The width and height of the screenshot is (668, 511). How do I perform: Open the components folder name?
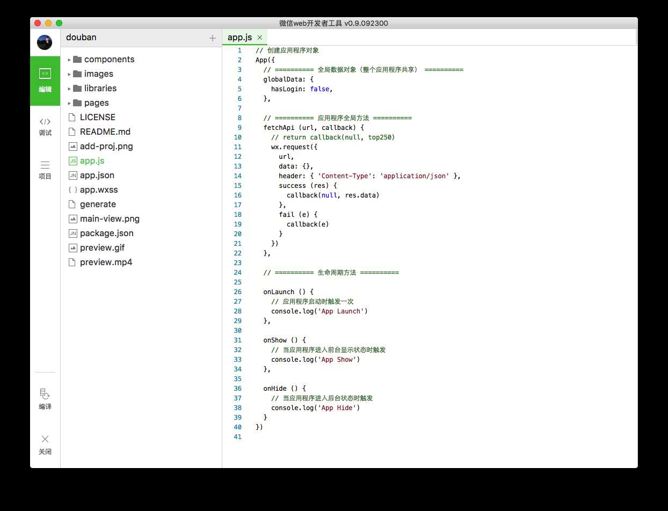click(x=110, y=59)
